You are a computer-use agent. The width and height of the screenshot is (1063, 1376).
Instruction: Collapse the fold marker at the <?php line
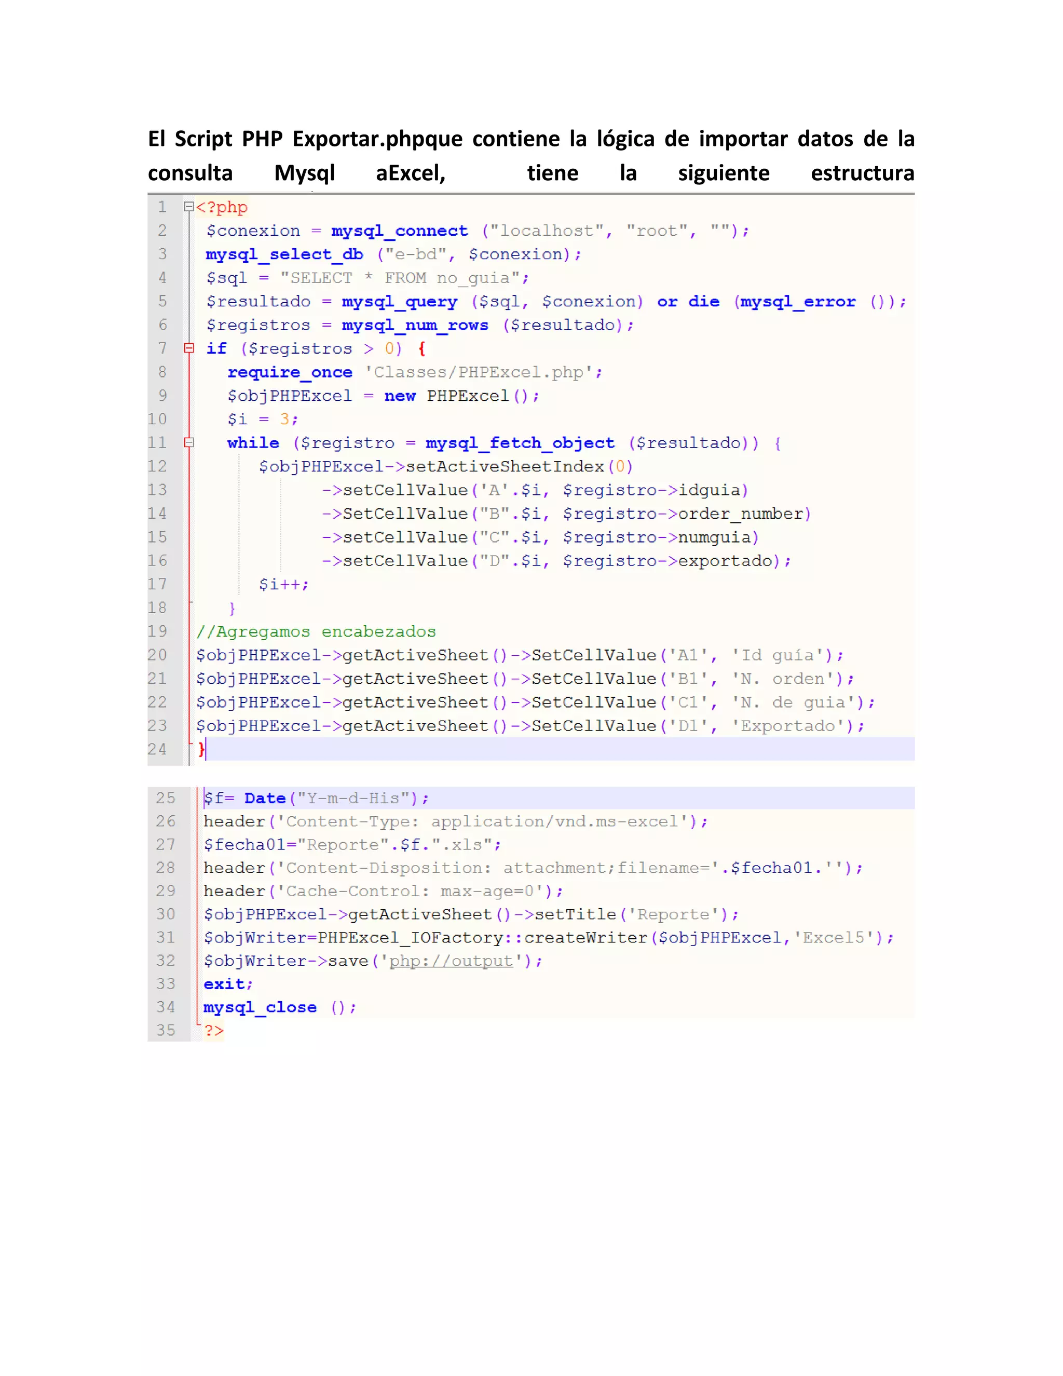click(x=188, y=207)
